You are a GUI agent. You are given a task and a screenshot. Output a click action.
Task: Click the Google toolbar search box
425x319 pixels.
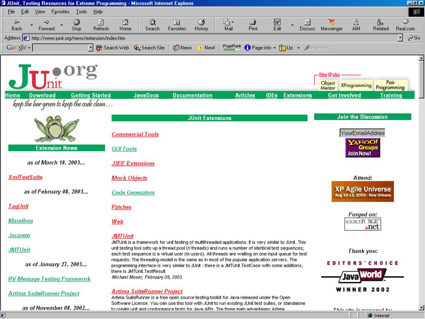click(x=60, y=48)
